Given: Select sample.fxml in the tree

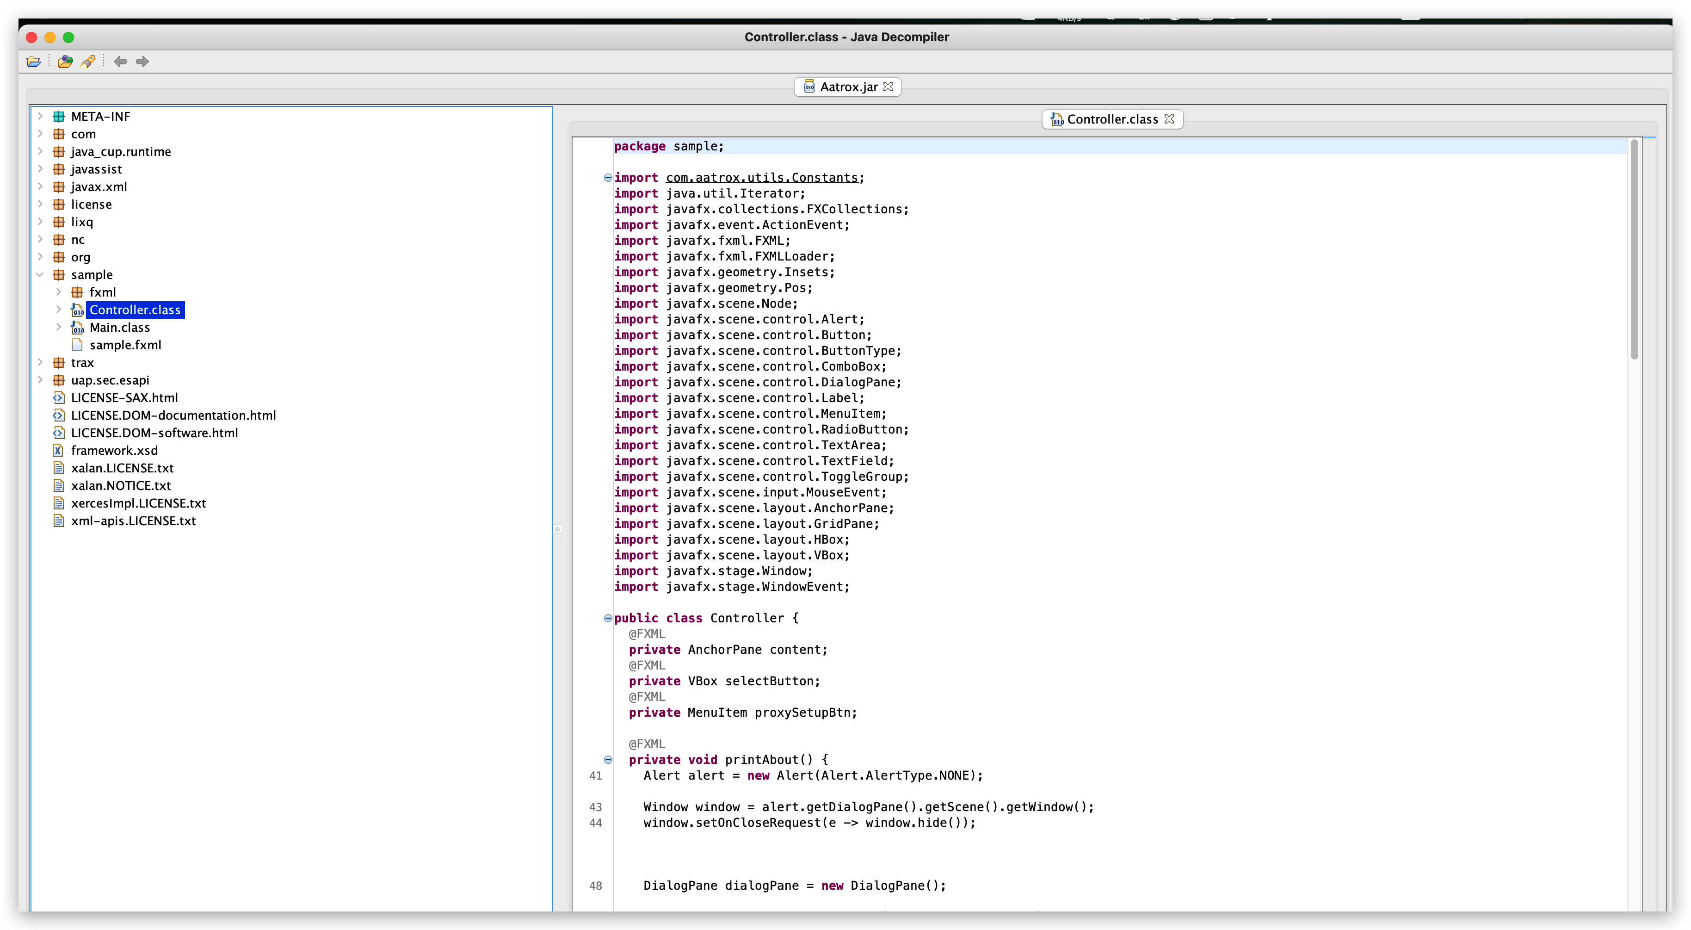Looking at the screenshot, I should coord(125,345).
